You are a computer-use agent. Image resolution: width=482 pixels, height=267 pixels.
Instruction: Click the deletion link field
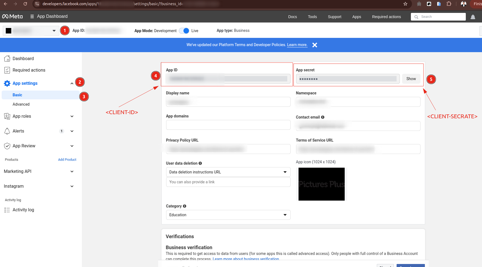[x=228, y=182]
